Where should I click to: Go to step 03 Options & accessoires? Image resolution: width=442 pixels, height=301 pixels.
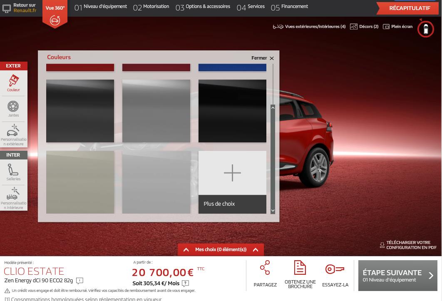click(203, 7)
